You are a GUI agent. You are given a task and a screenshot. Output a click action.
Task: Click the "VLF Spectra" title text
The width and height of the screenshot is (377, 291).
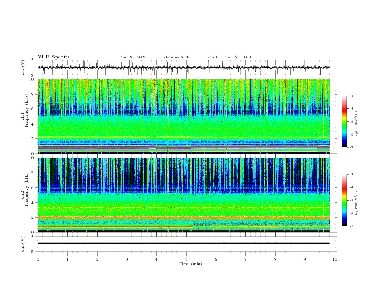(54, 57)
